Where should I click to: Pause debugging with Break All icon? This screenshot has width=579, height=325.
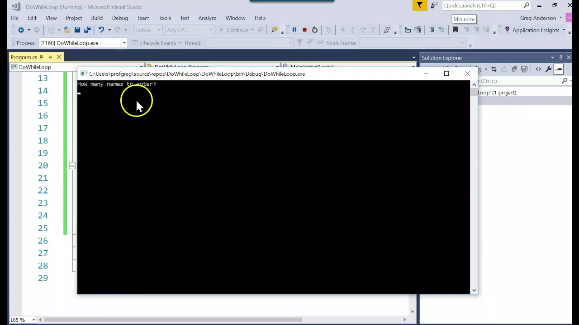pos(294,30)
